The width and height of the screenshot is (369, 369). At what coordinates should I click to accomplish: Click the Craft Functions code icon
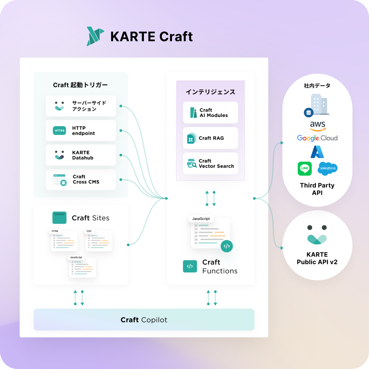click(190, 266)
